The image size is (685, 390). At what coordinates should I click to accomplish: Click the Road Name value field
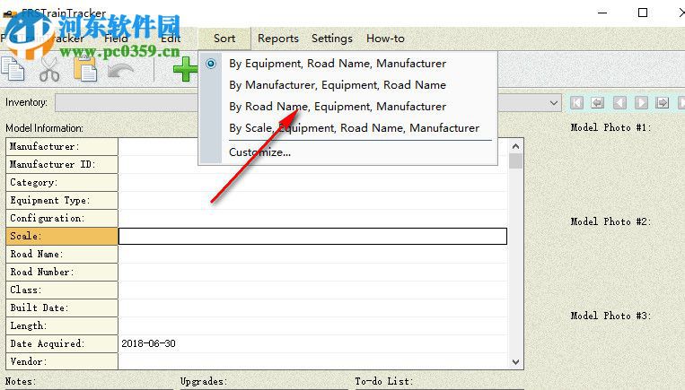(312, 254)
